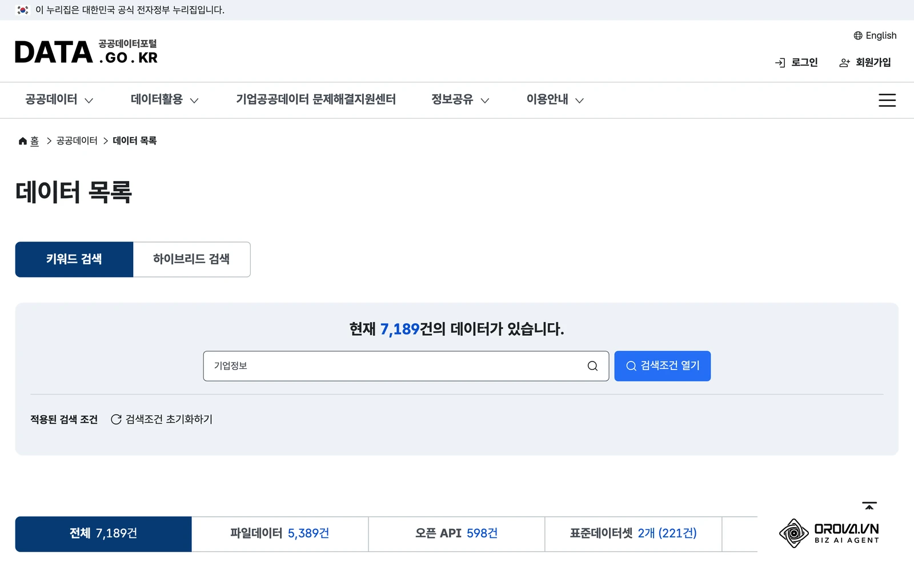The height and width of the screenshot is (571, 914).
Task: Select the 전체 7,189건 tab
Action: pos(103,534)
